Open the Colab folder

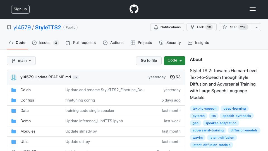[x=25, y=90]
